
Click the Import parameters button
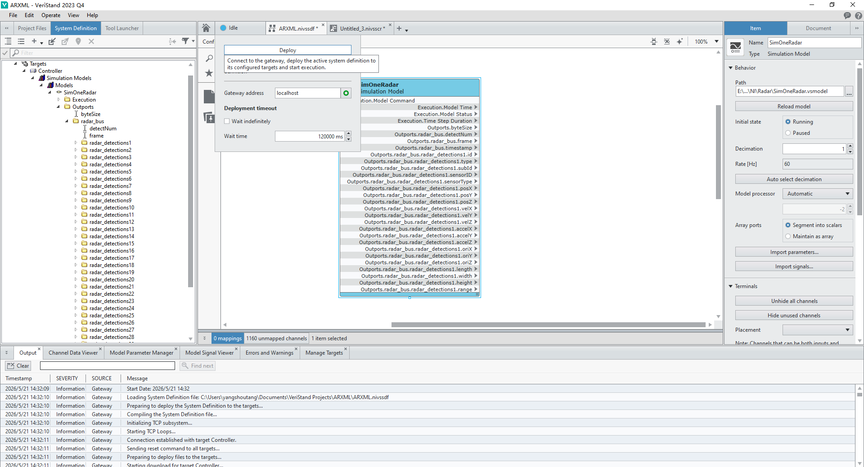point(794,252)
